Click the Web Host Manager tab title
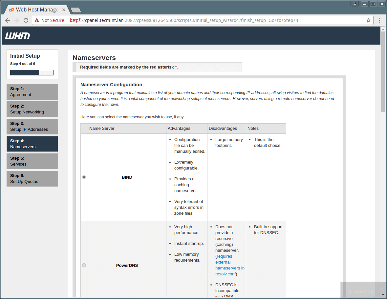This screenshot has height=299, width=387. [37, 10]
